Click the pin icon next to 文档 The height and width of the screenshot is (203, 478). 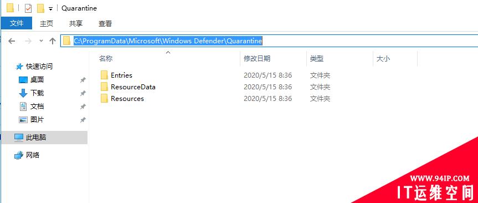click(x=83, y=107)
